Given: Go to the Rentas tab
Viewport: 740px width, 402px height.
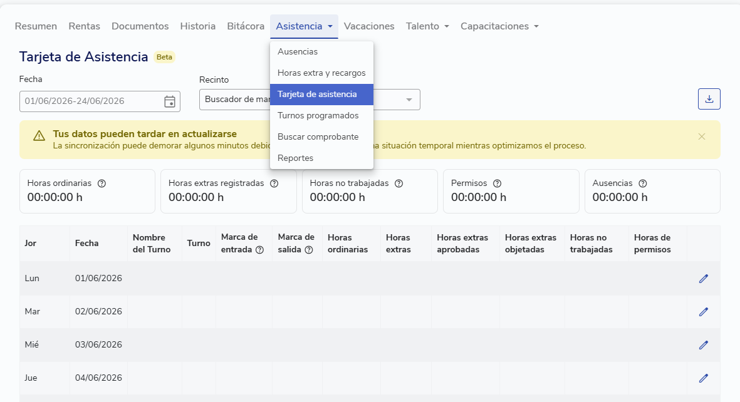Looking at the screenshot, I should point(85,26).
